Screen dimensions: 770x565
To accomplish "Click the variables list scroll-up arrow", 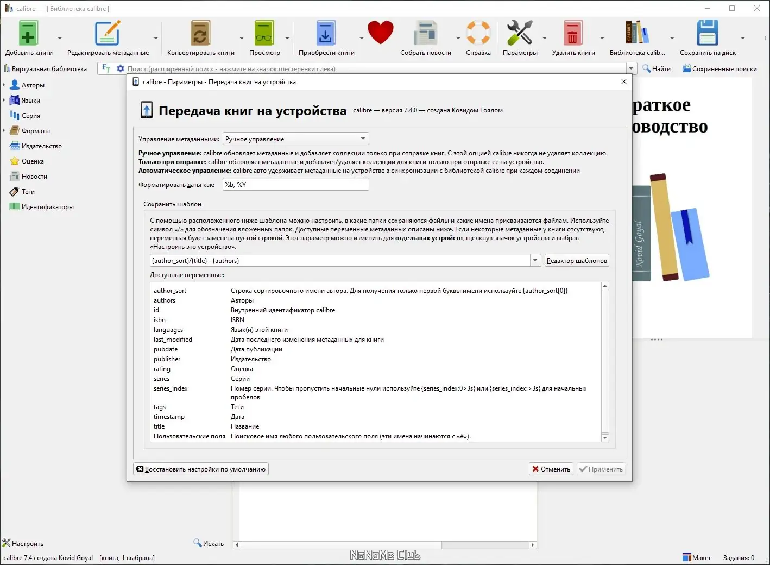I will (605, 286).
